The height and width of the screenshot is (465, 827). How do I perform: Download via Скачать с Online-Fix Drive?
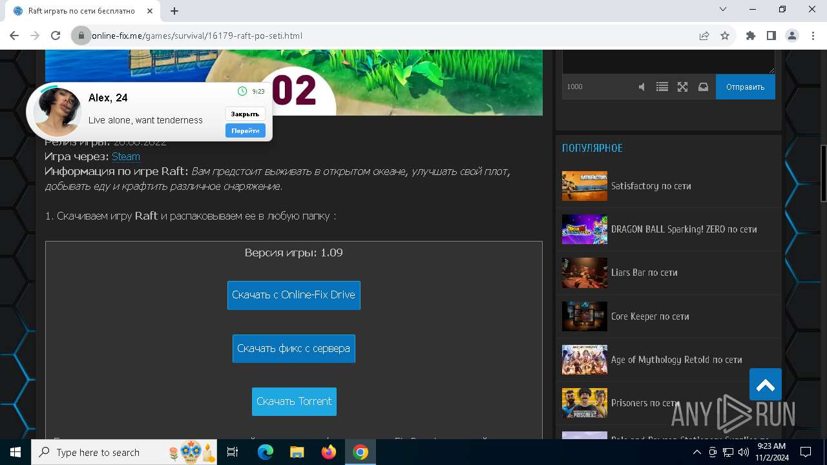(294, 295)
